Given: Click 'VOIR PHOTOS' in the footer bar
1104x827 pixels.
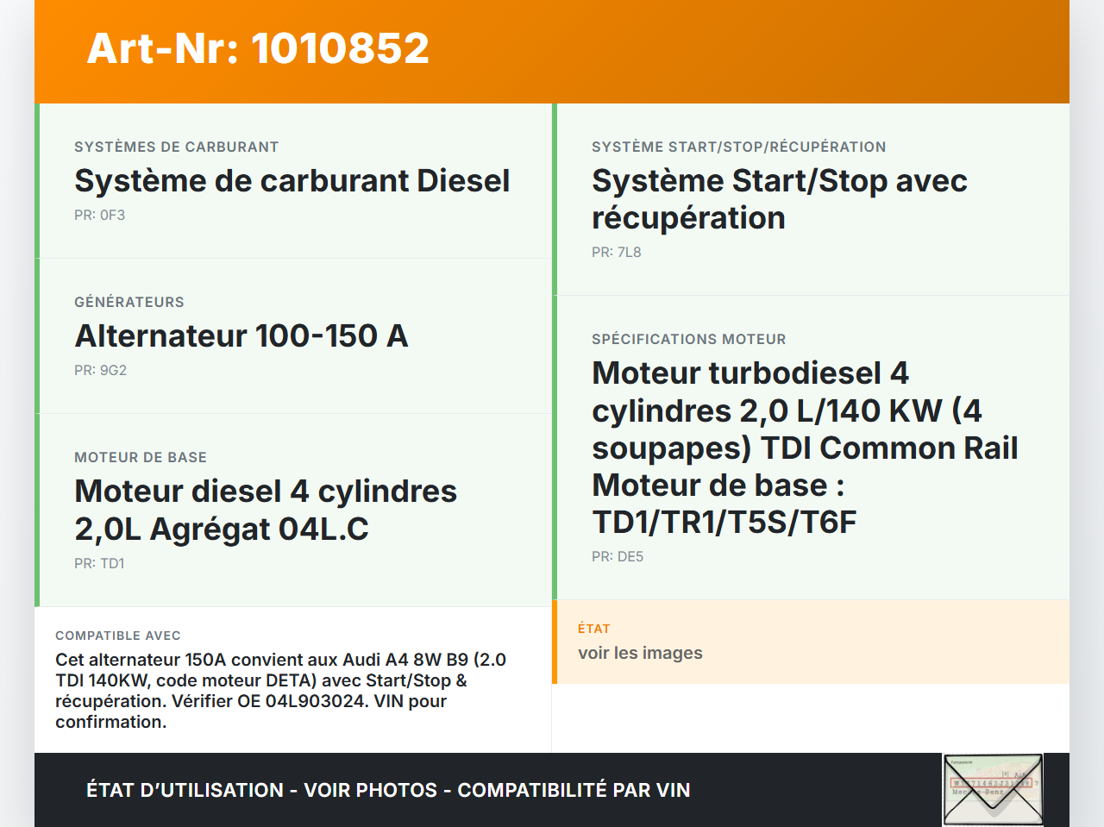Looking at the screenshot, I should click(x=369, y=790).
